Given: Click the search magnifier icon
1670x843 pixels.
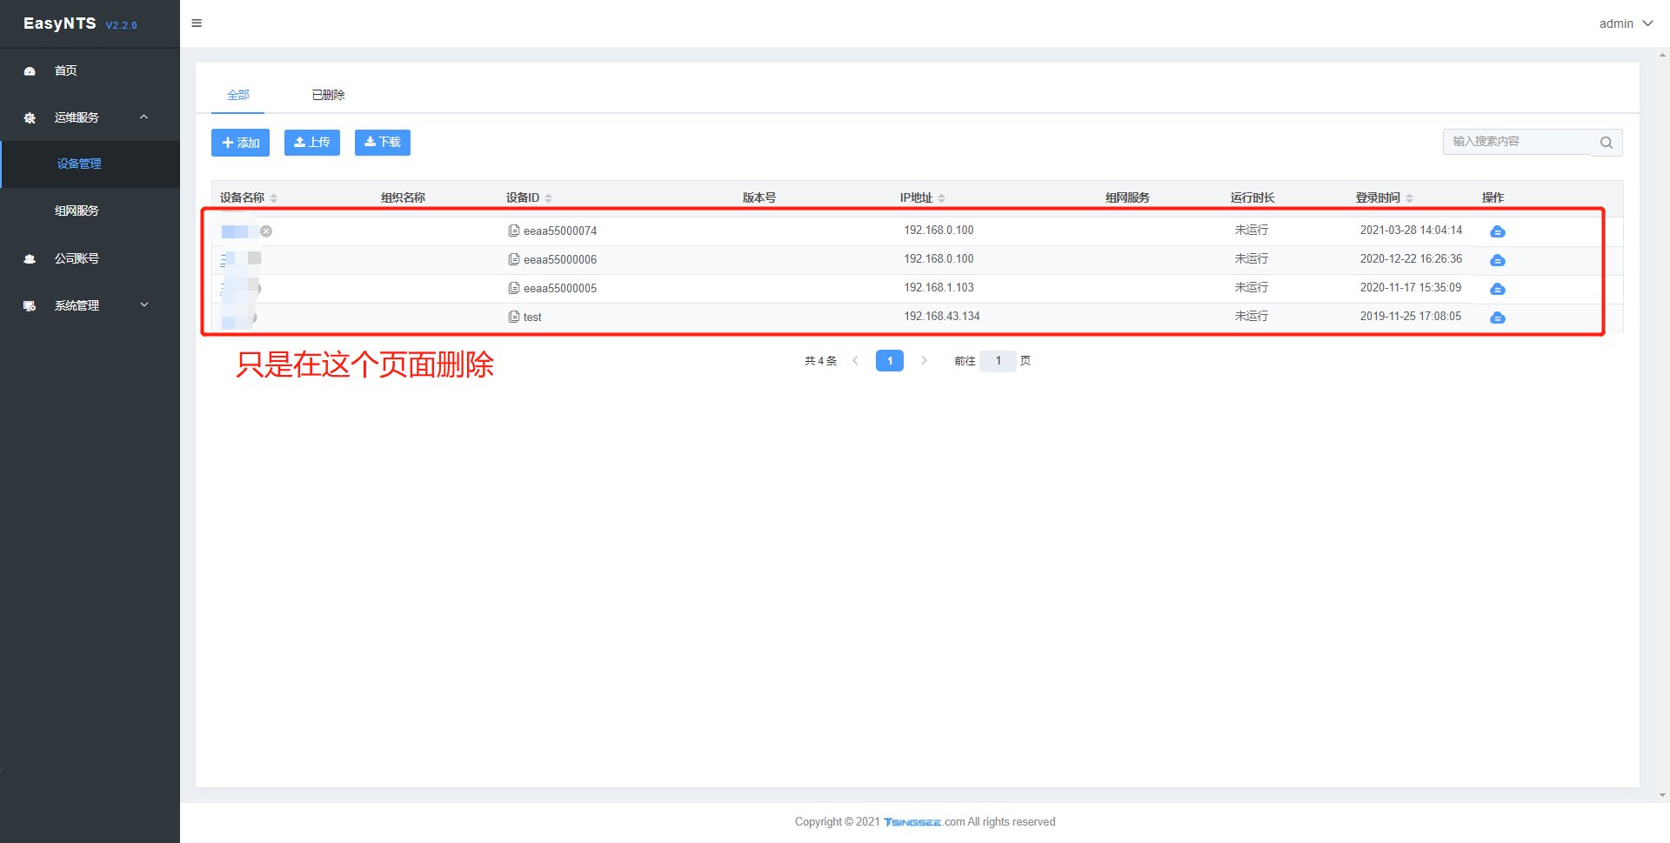Looking at the screenshot, I should [1607, 143].
